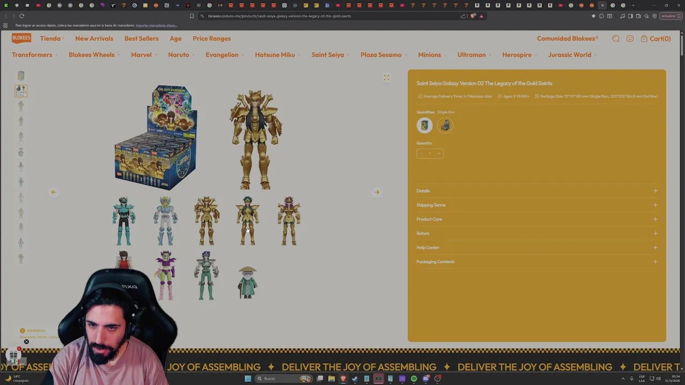Click the Windows taskbar Buscar search box
Screen dimensions: 685x385
point(283,379)
